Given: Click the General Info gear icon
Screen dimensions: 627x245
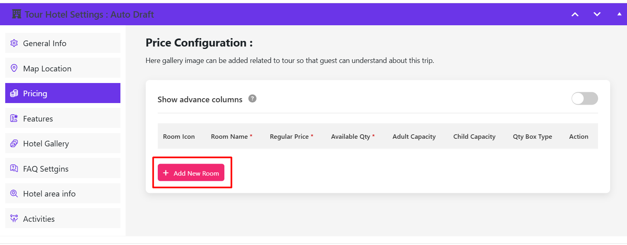Looking at the screenshot, I should 14,43.
